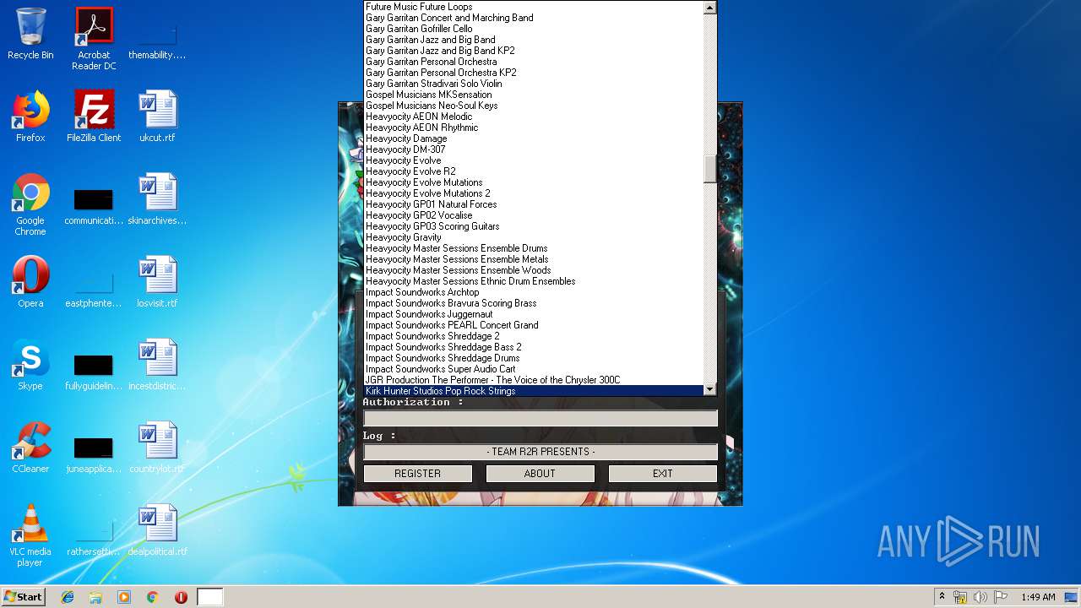Select Heavyocity Evolve R2
This screenshot has height=608, width=1081.
point(534,171)
